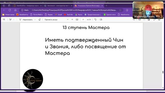The width and height of the screenshot is (165, 93).
Task: Edit the page number field showing 21
Action: 83,20
